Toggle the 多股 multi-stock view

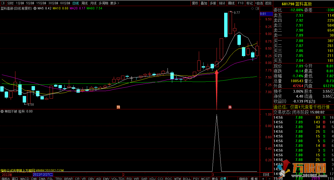click(213, 3)
